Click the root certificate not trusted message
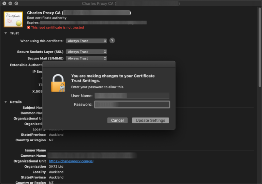 coord(57,28)
